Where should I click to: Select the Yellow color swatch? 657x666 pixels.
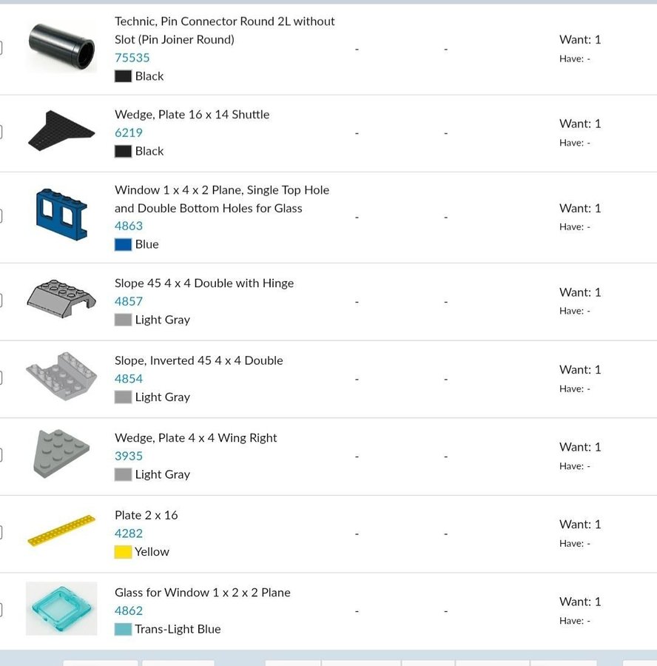tap(123, 551)
